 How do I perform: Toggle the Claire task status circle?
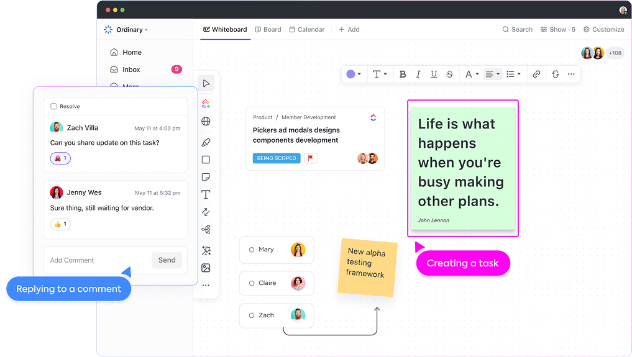coord(252,283)
